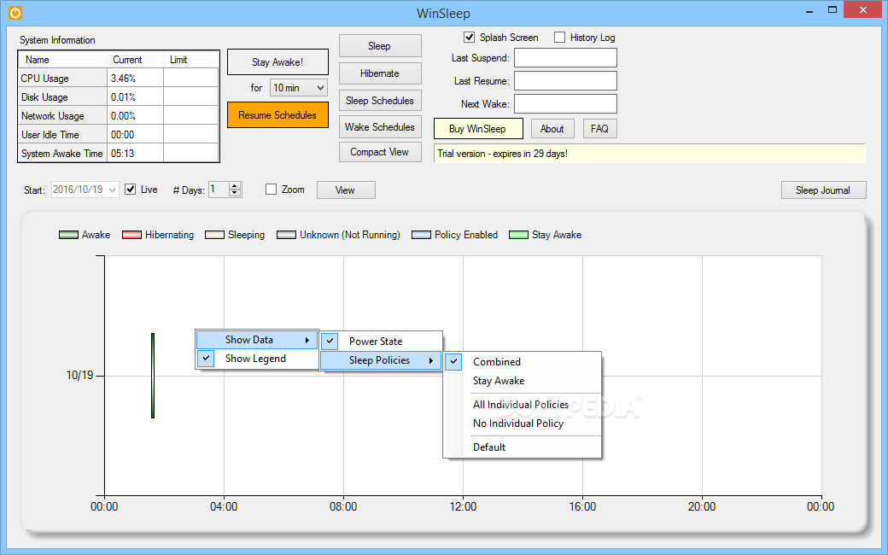Click the Last Resume field
The image size is (888, 555).
click(x=565, y=81)
